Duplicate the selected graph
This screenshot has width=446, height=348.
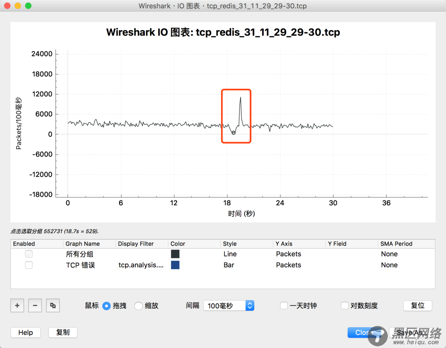click(x=53, y=305)
